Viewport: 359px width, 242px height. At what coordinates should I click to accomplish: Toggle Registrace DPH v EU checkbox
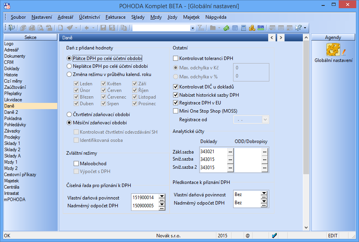[176, 103]
